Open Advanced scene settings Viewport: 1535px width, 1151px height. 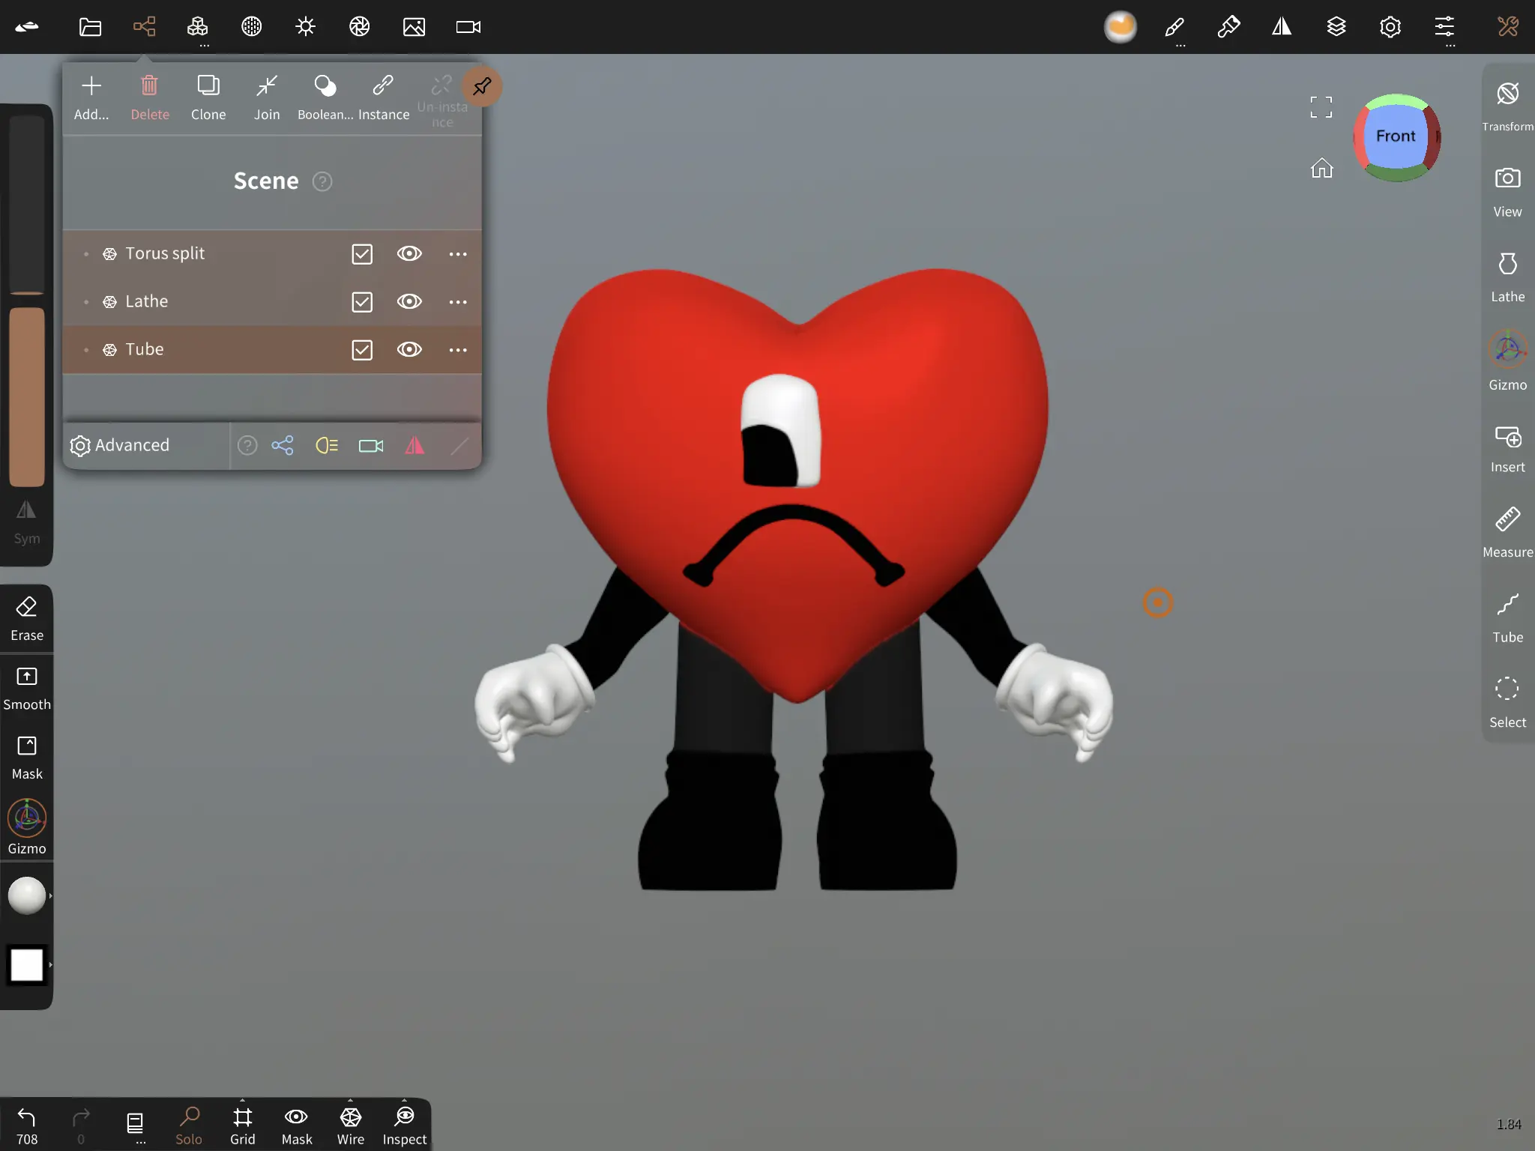coord(120,445)
